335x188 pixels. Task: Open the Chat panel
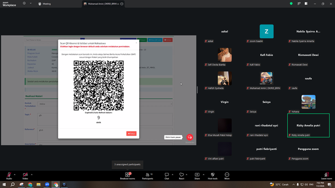point(166,176)
